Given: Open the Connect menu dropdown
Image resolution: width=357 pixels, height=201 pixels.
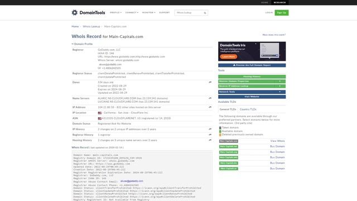Looking at the screenshot, I should pyautogui.click(x=132, y=12).
